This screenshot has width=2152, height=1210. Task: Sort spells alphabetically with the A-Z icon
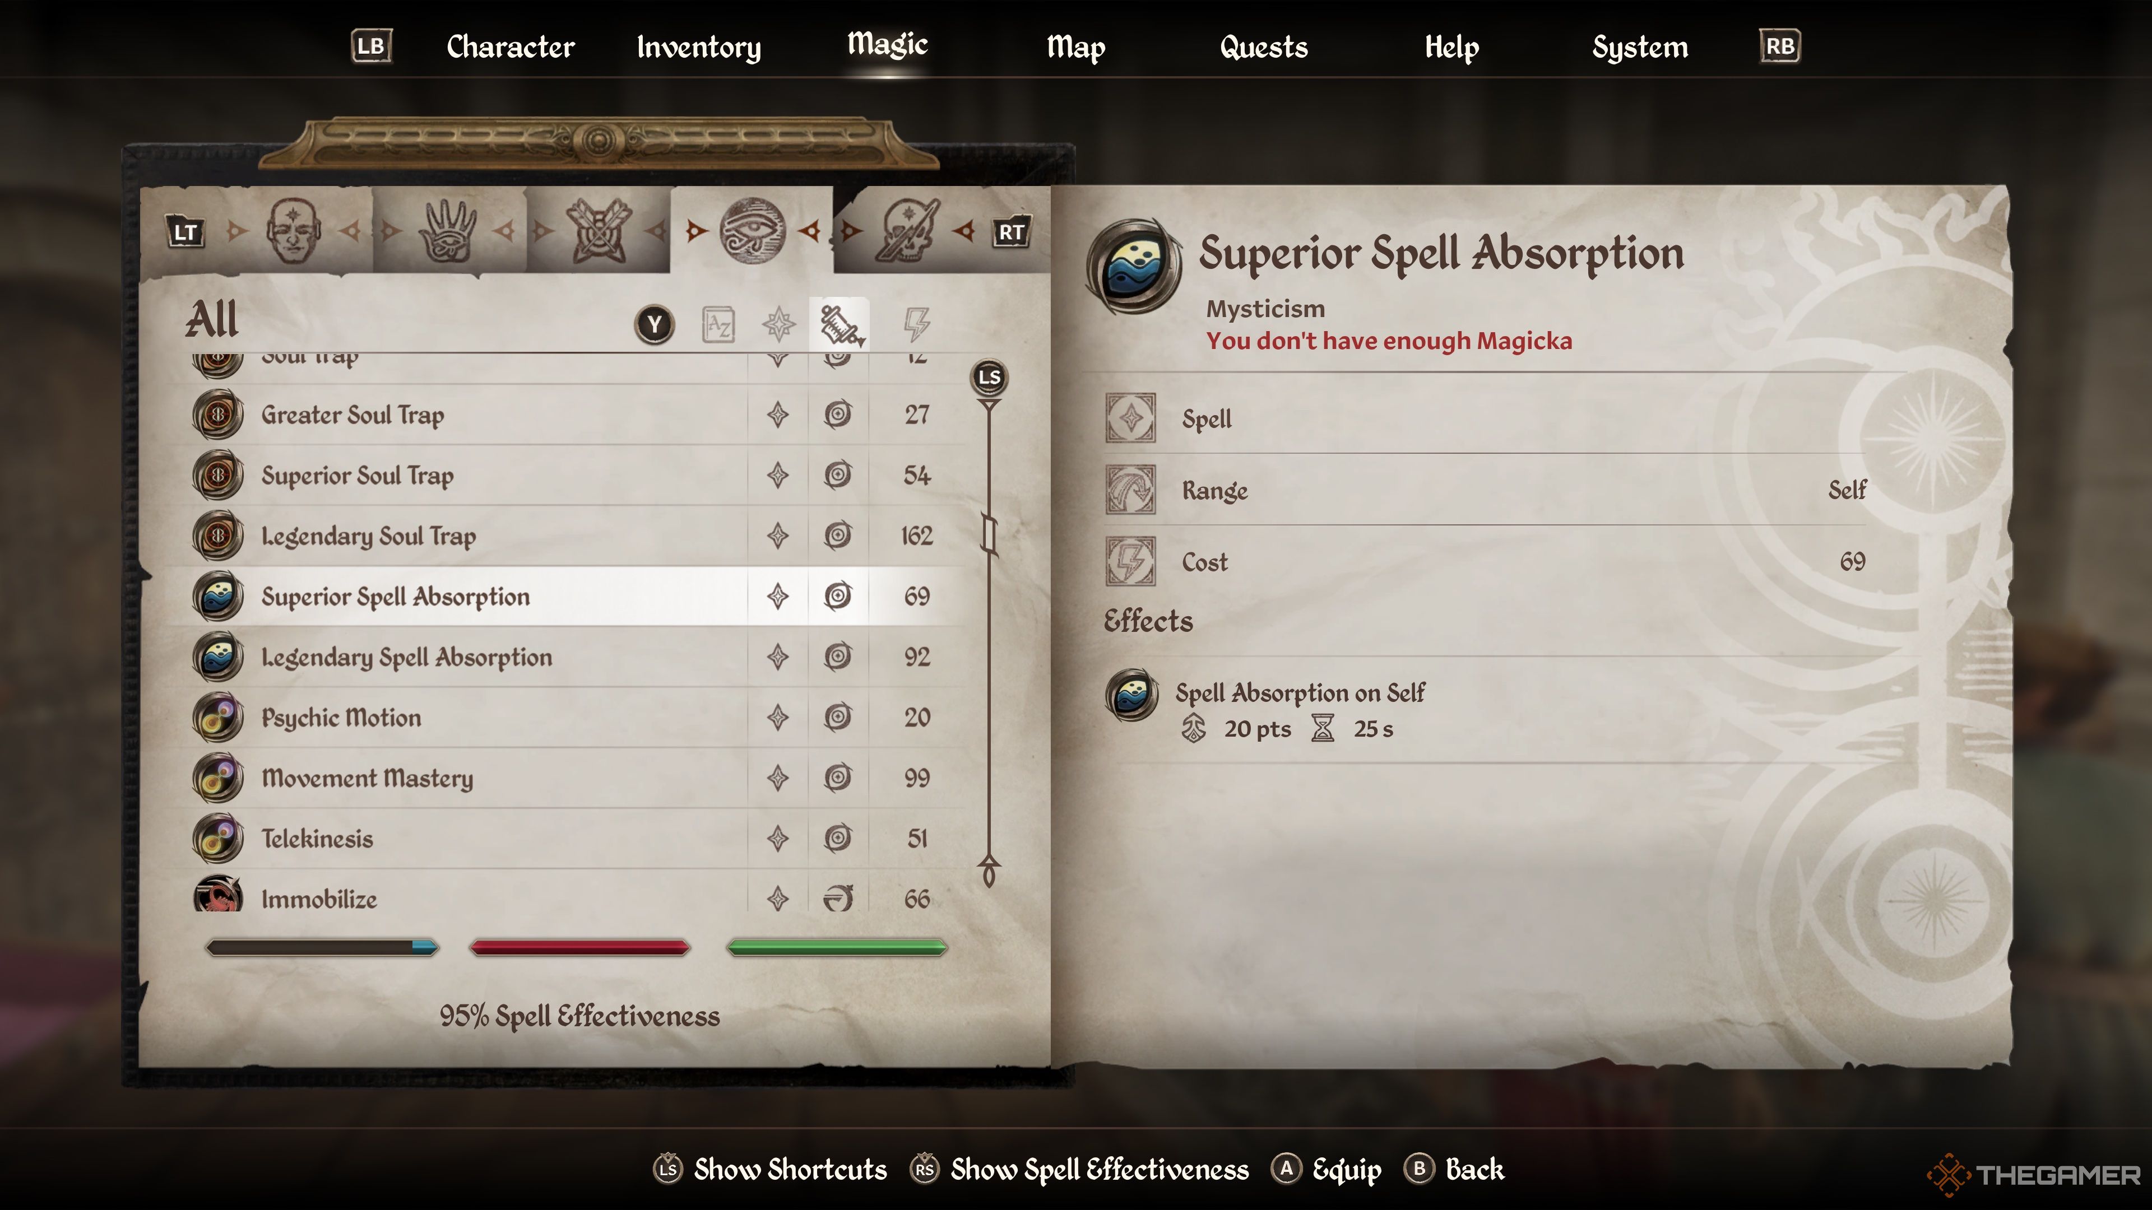pos(718,325)
